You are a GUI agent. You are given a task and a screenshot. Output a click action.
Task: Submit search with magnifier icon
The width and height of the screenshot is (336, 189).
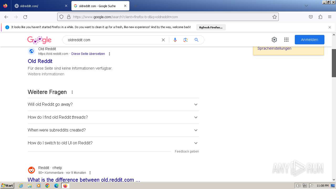[x=196, y=40]
